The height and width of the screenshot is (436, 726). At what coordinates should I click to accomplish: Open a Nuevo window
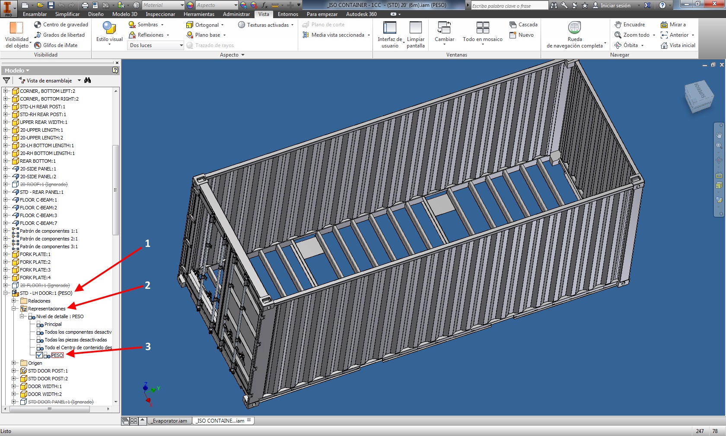coord(522,35)
